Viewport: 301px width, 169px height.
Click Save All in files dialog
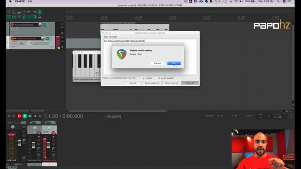(x=133, y=83)
